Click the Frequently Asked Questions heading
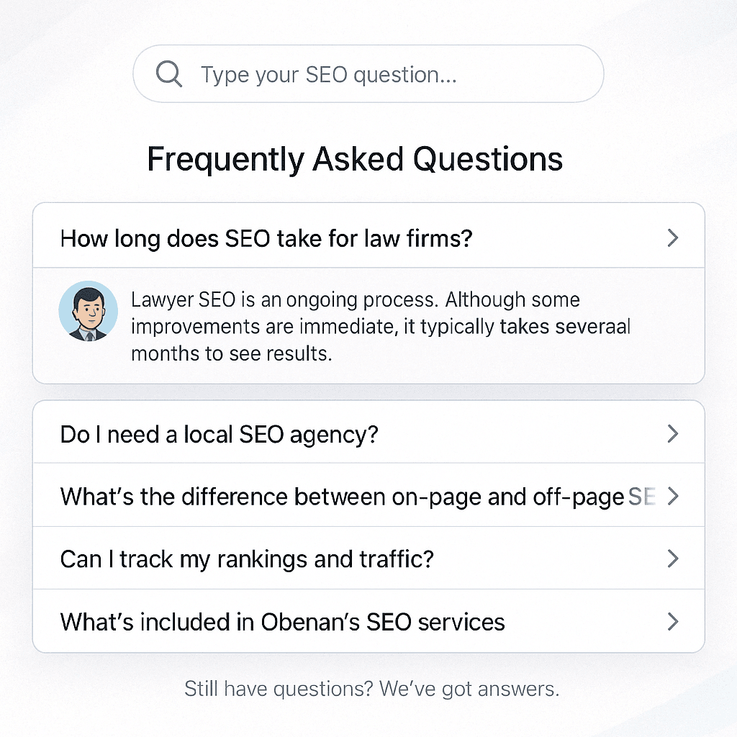737x737 pixels. click(355, 159)
